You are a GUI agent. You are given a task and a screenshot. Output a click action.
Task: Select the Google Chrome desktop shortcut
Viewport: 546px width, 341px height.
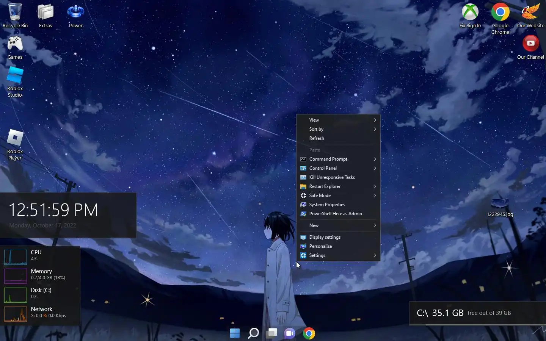(500, 12)
